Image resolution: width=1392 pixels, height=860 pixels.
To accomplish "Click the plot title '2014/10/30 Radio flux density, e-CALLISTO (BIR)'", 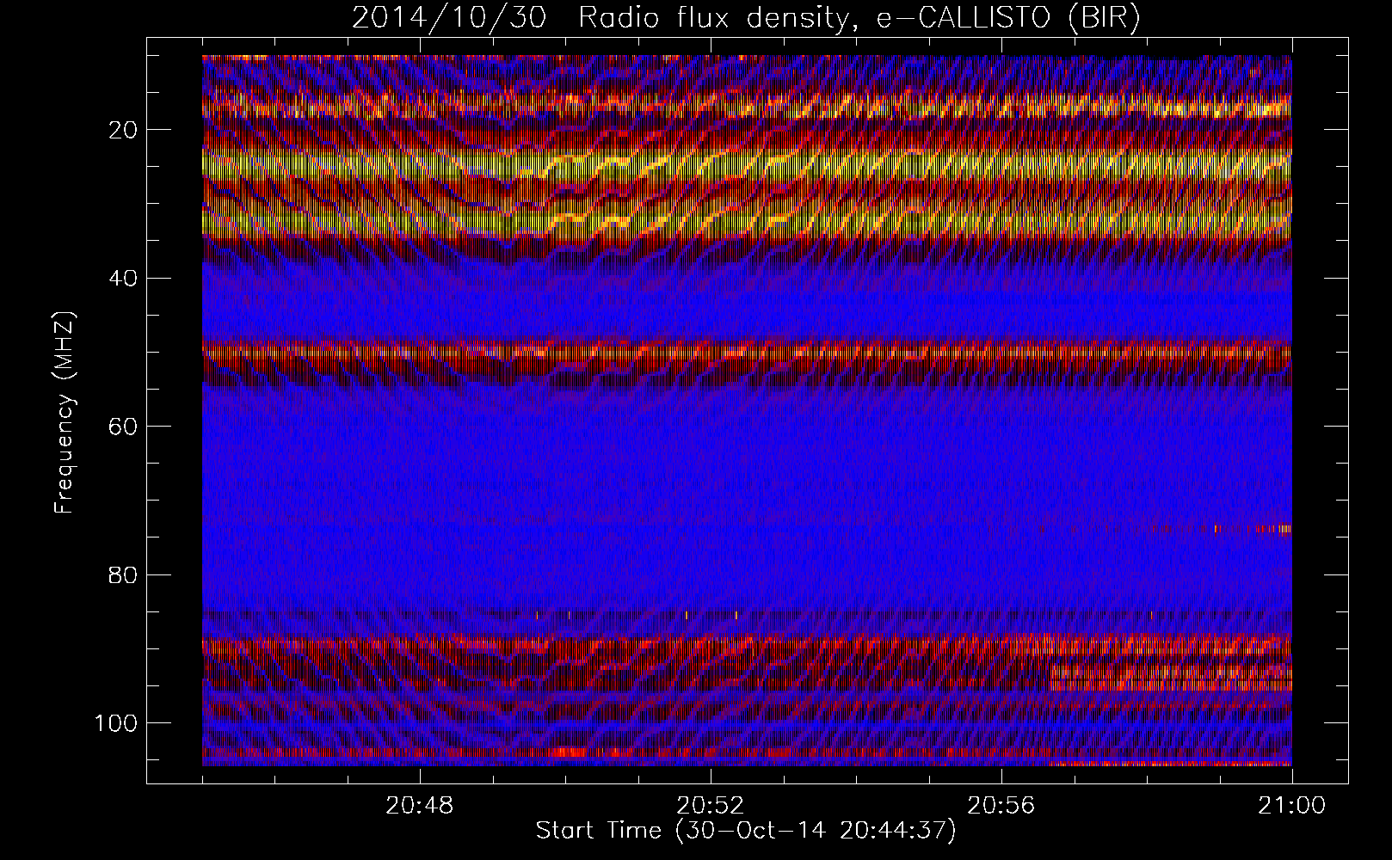I will (x=746, y=18).
